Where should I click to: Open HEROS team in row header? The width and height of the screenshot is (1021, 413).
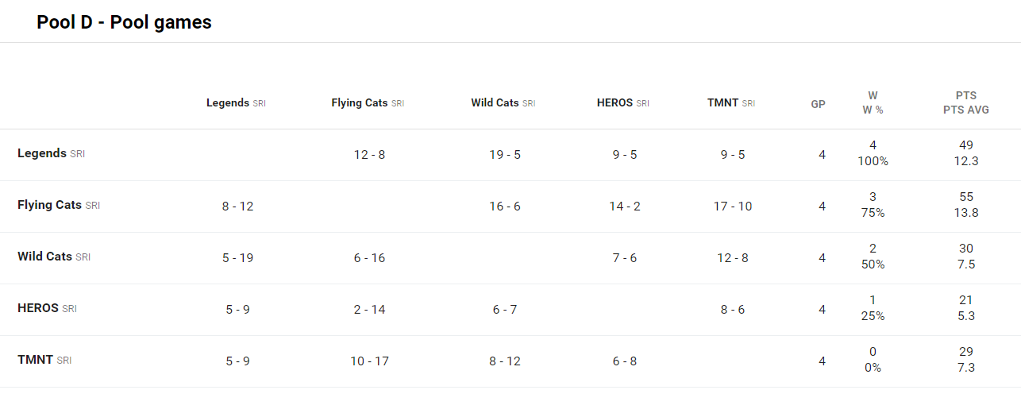(38, 308)
